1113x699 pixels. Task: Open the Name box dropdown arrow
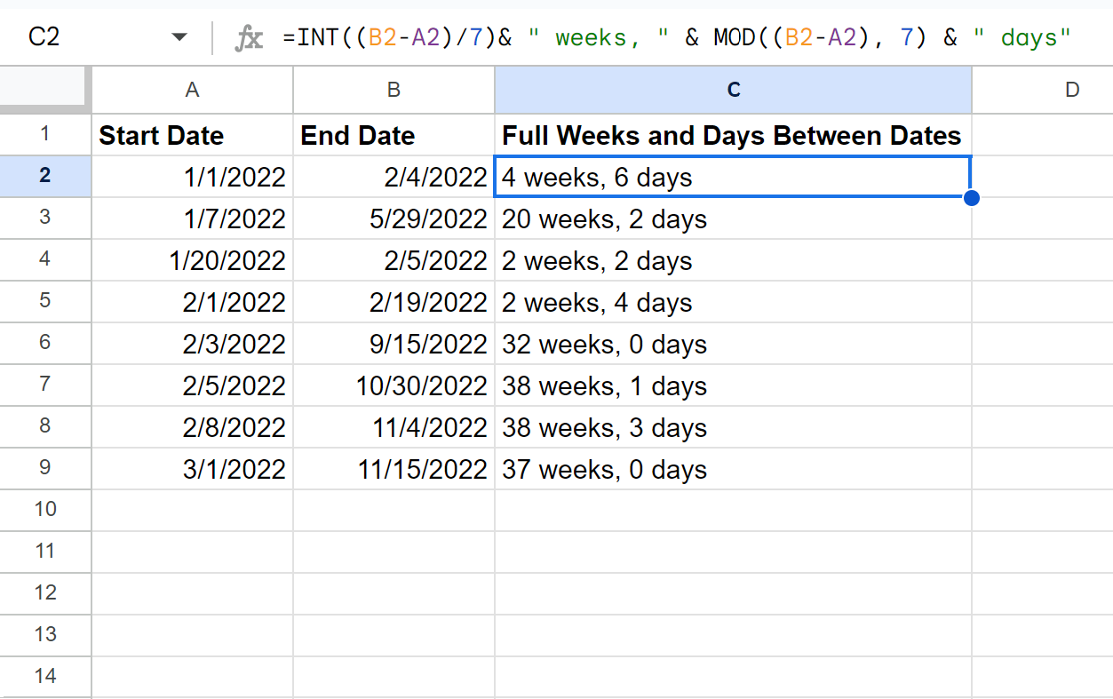point(179,37)
